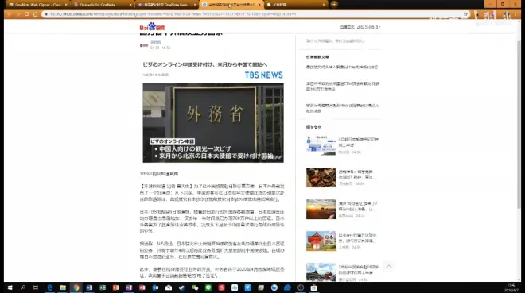525x293 pixels.
Task: Close the current Baidu news tab
Action: (x=259, y=5)
